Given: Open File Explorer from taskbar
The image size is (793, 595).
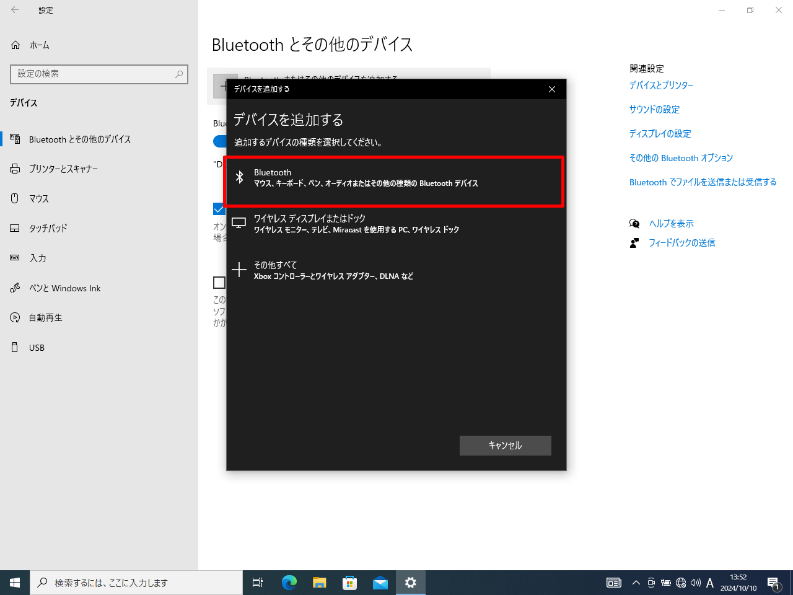Looking at the screenshot, I should (x=319, y=583).
